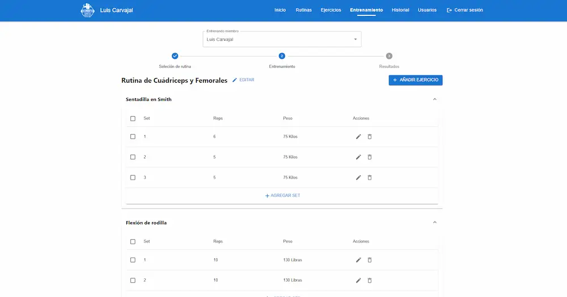Collapse the Sentadilla en Smith section
This screenshot has width=567, height=297.
(x=435, y=99)
